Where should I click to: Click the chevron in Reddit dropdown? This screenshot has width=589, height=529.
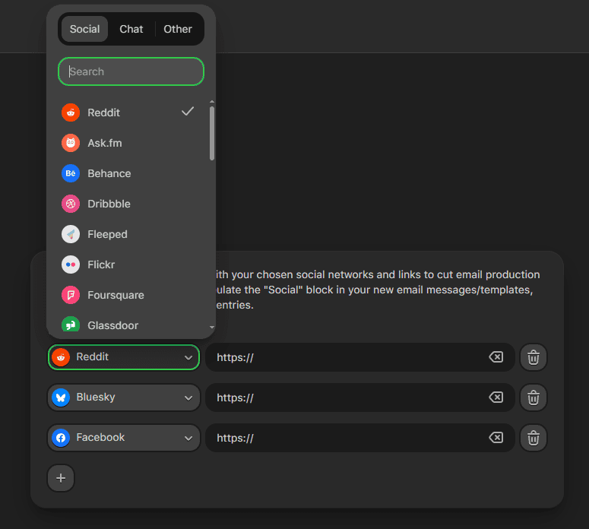coord(188,358)
